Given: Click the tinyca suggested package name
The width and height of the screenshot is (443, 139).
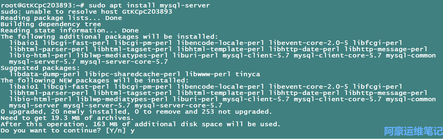Looking at the screenshot, I should pos(248,74).
